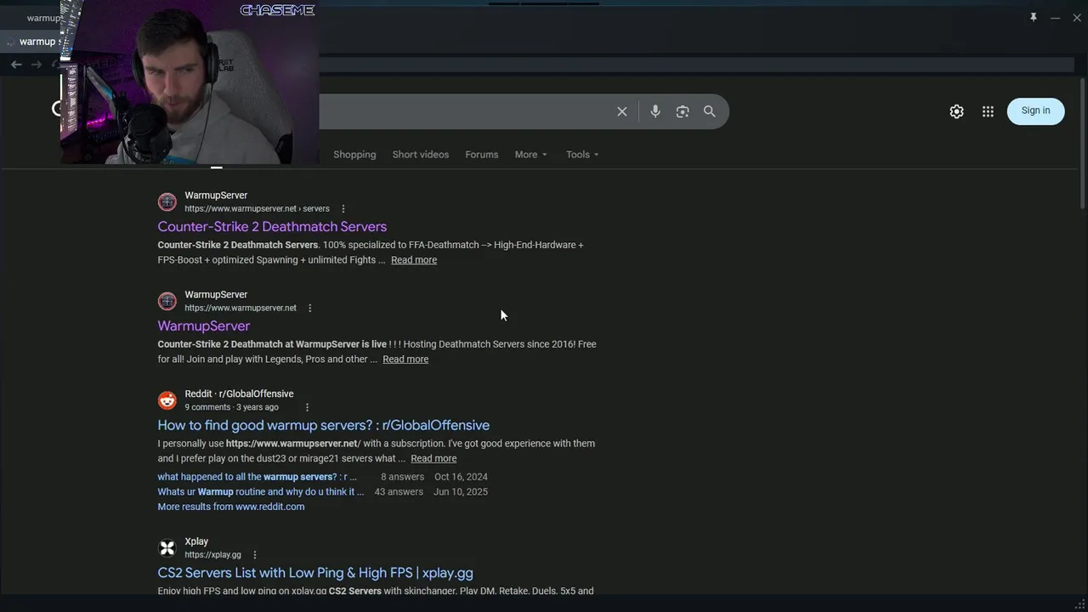Start voice search with microphone icon

click(x=655, y=111)
